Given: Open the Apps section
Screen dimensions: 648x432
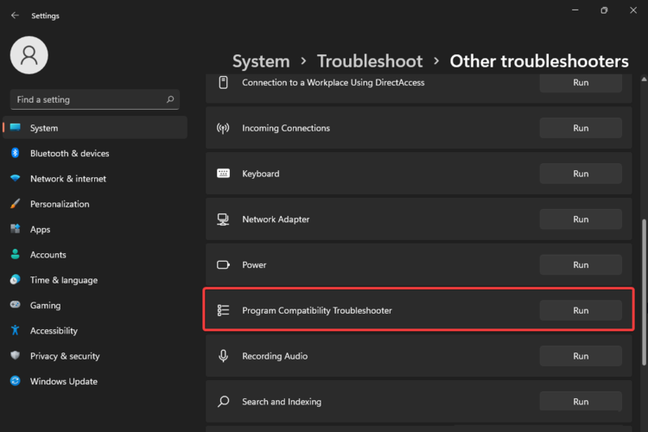Looking at the screenshot, I should tap(40, 230).
